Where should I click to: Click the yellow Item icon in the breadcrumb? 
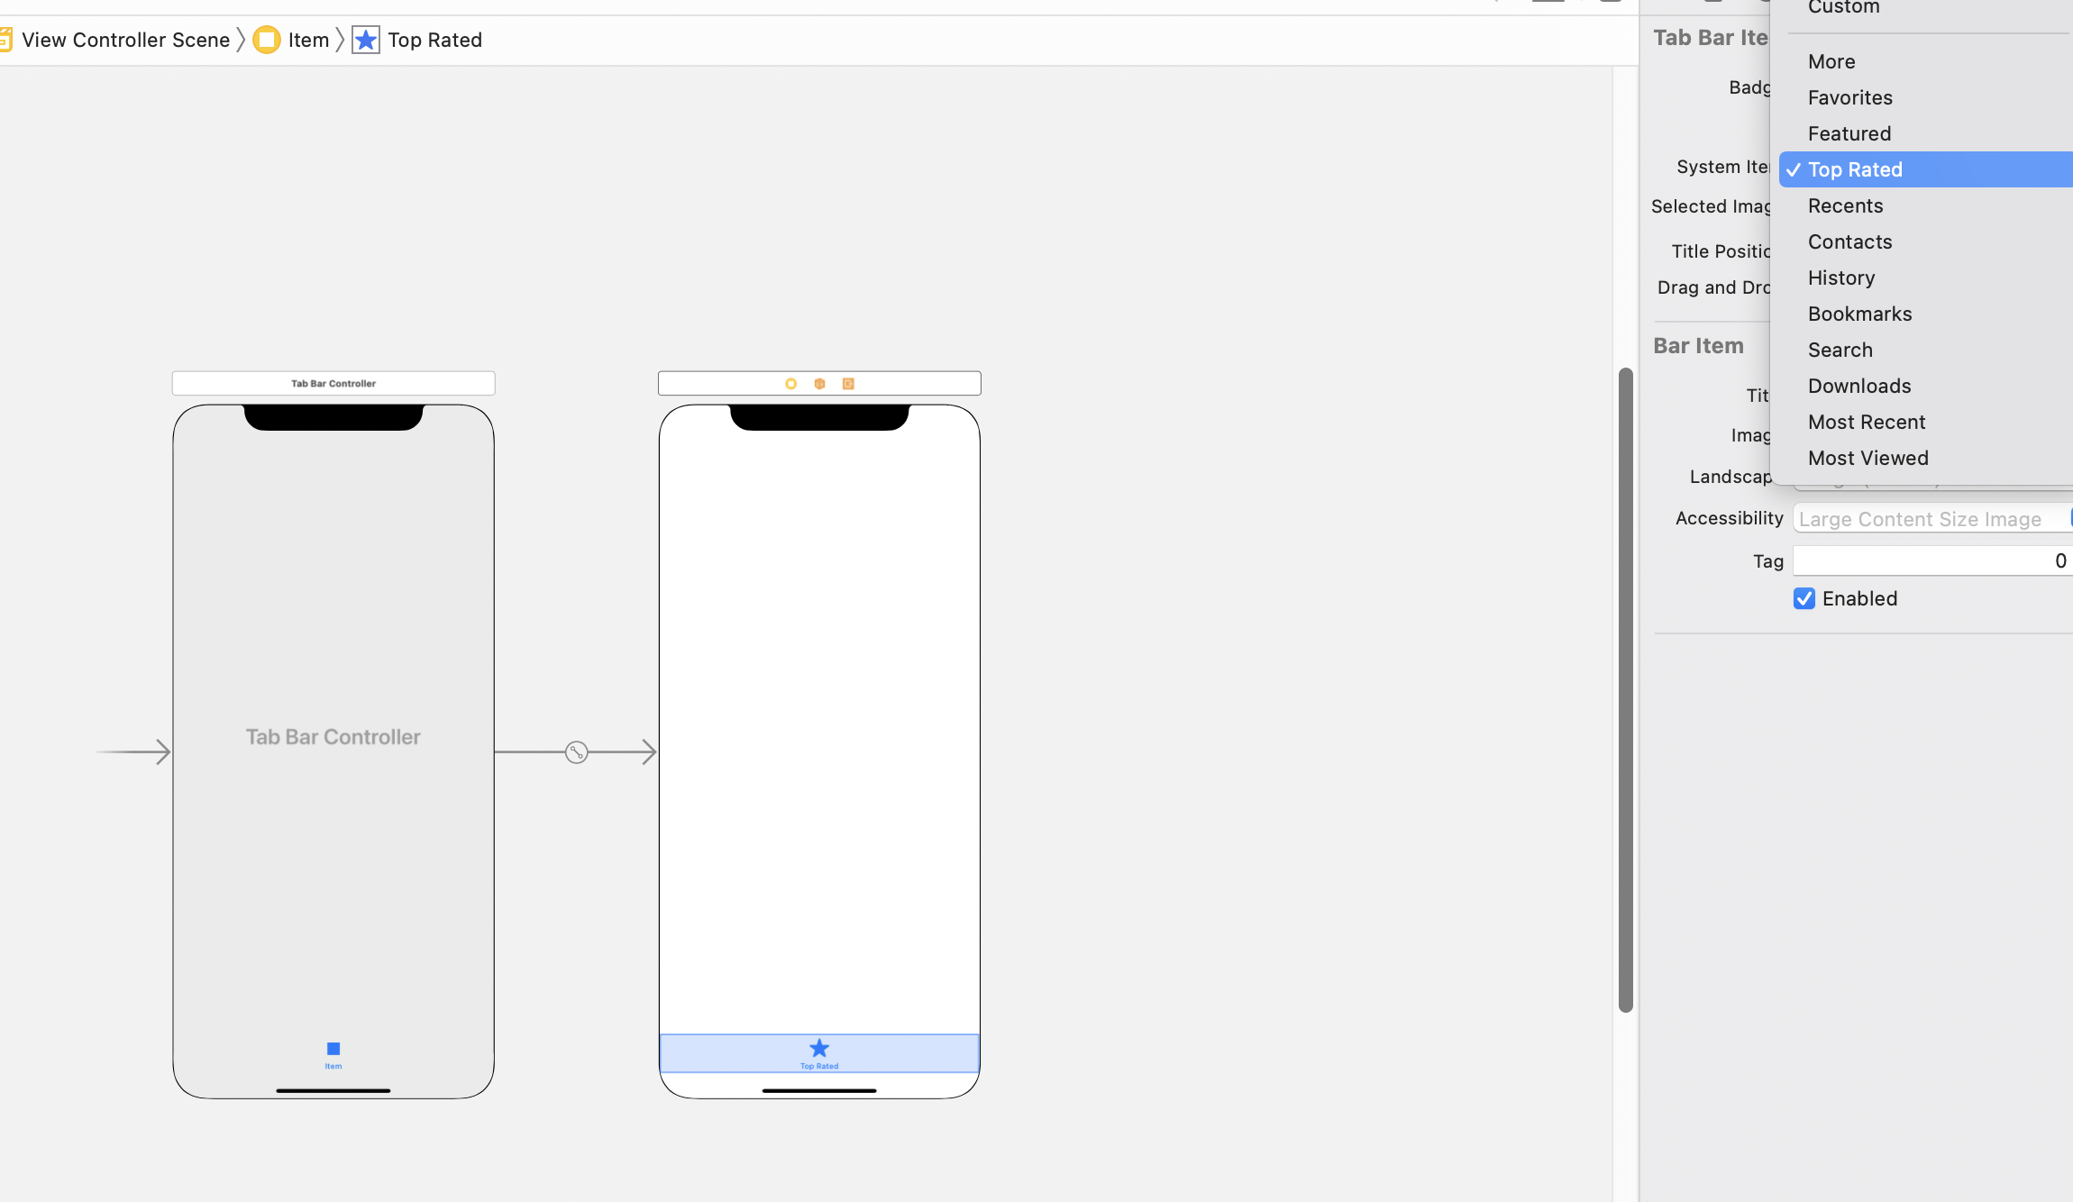(x=267, y=40)
